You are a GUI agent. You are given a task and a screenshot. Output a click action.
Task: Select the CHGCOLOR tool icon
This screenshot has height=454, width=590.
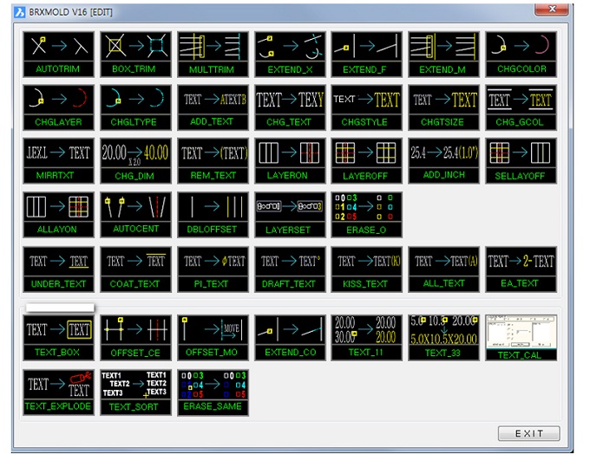coord(521,54)
